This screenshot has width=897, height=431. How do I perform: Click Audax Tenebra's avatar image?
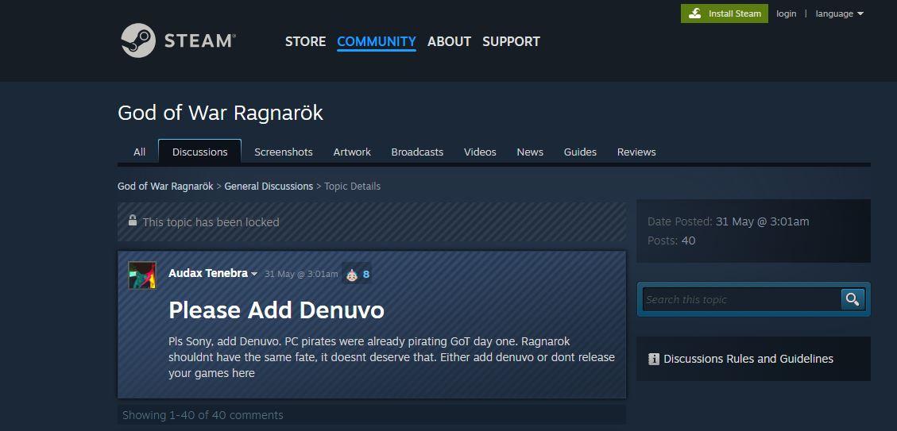[x=142, y=275]
